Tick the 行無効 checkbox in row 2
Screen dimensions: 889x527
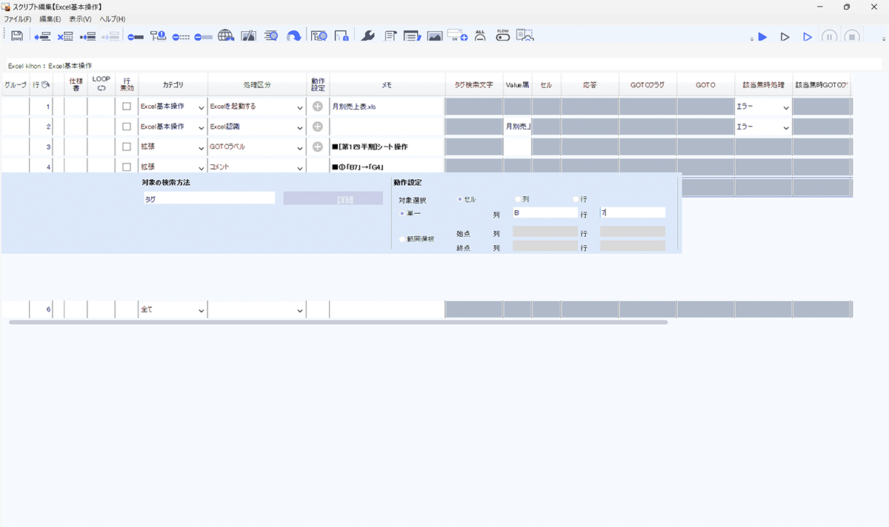127,127
